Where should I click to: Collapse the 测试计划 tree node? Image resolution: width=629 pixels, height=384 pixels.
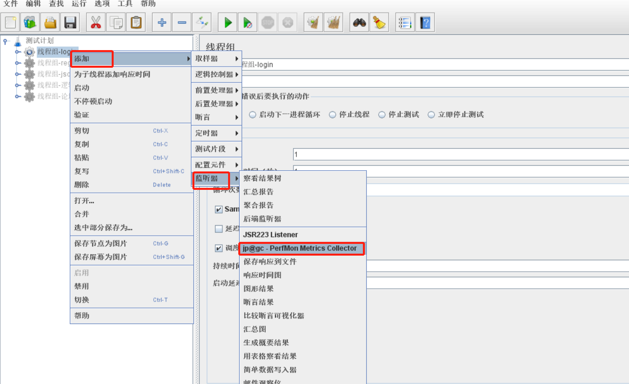pyautogui.click(x=5, y=40)
